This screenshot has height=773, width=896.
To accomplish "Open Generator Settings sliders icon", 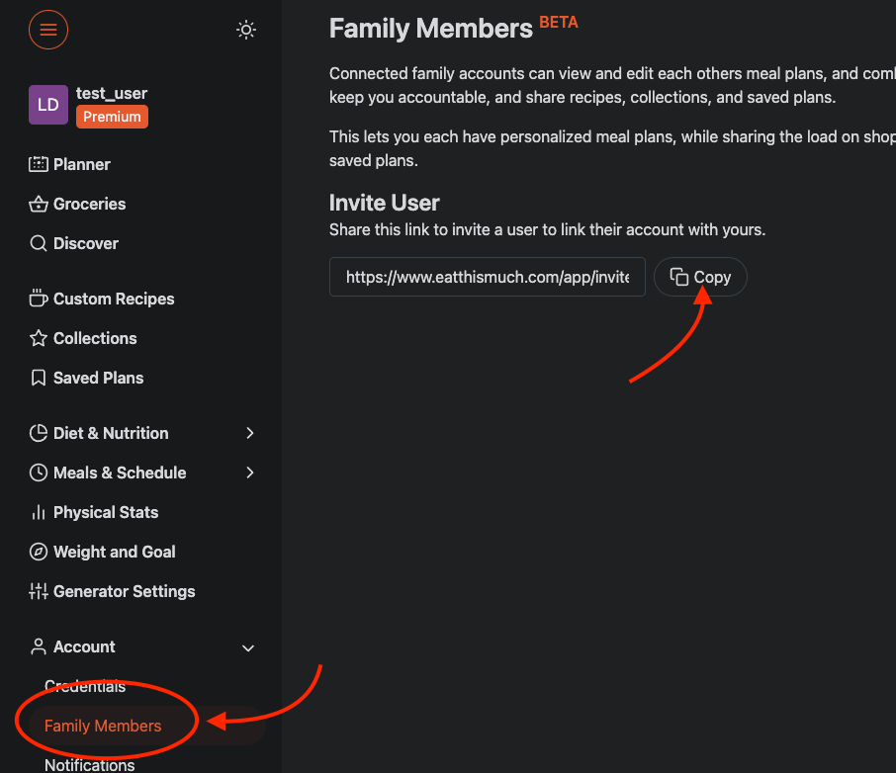I will (39, 591).
